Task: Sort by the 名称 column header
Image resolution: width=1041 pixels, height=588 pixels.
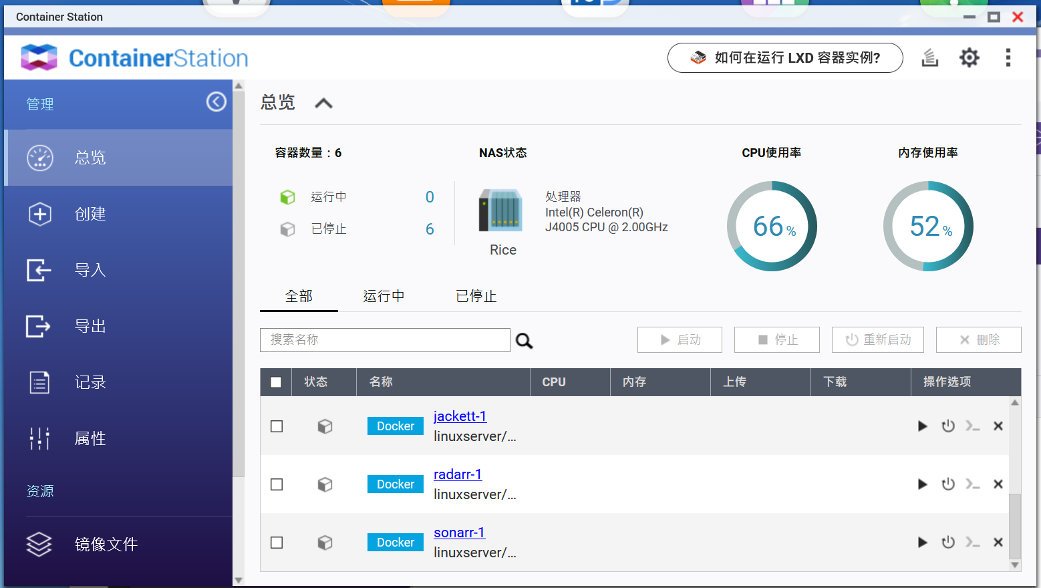Action: point(443,382)
